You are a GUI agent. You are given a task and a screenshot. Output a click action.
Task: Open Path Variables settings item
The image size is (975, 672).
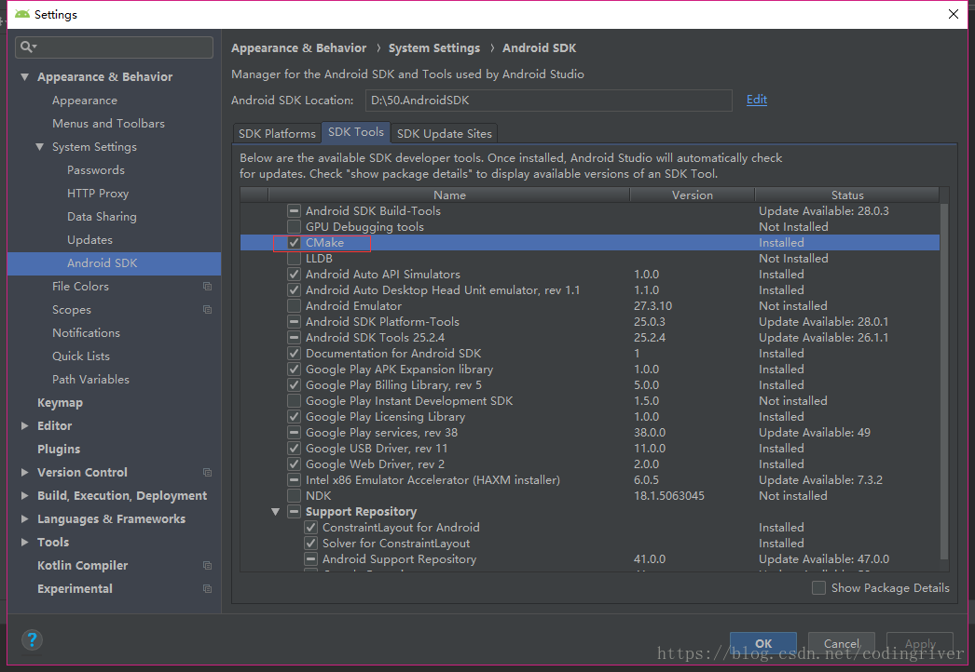(90, 380)
